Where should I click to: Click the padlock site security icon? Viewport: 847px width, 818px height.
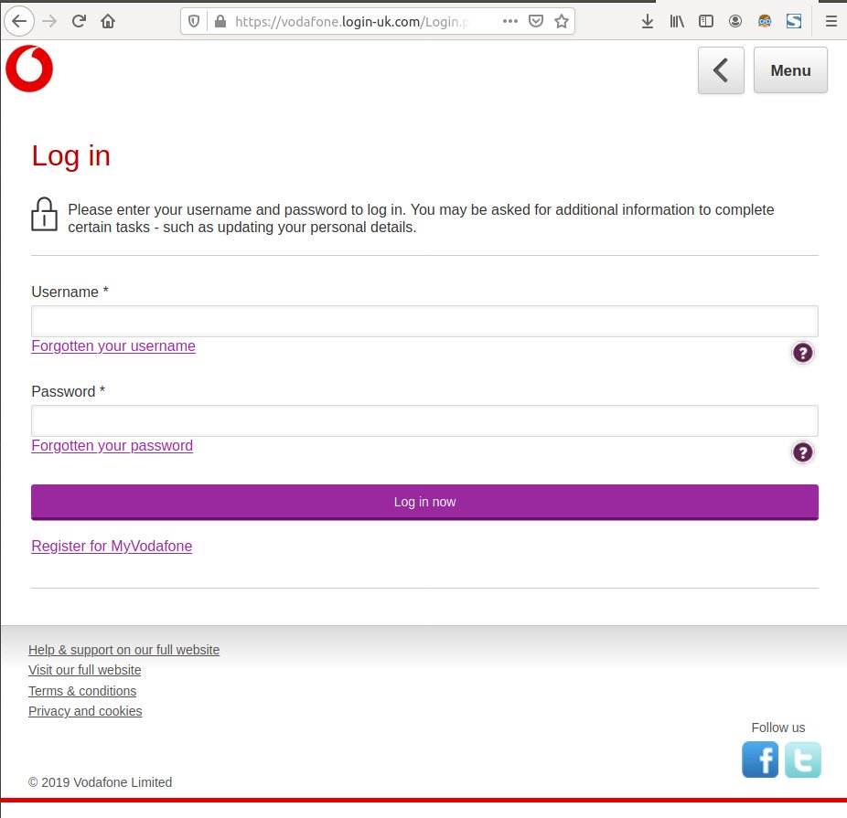coord(220,22)
